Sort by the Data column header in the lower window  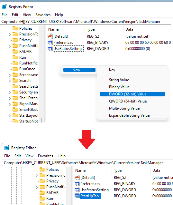pos(156,171)
